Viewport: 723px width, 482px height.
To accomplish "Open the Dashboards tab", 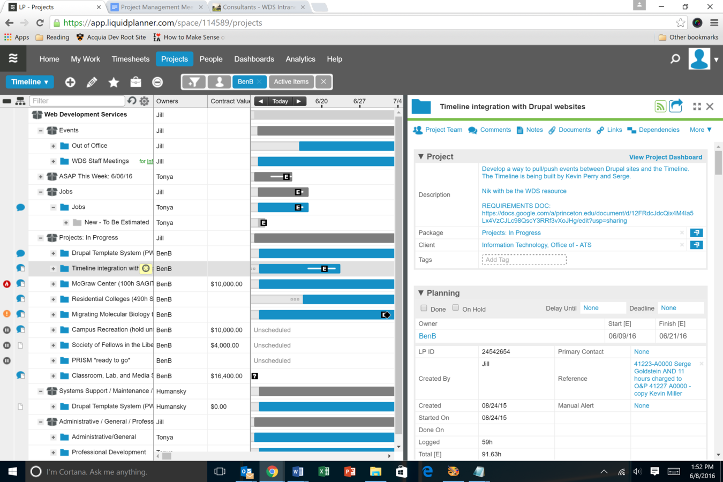I will (254, 59).
